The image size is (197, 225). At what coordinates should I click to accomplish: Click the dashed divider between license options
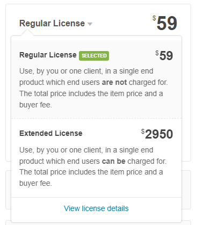point(97,118)
